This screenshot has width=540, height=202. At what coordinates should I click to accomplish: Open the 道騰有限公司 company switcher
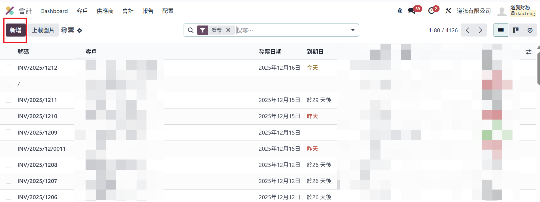474,11
